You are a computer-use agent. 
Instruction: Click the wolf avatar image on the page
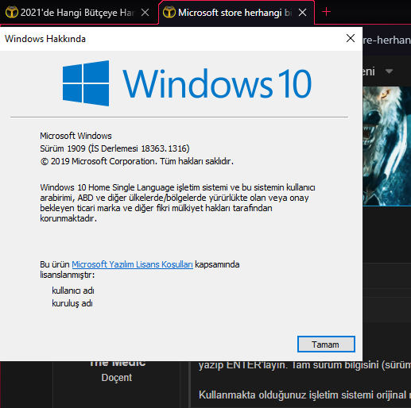point(387,146)
